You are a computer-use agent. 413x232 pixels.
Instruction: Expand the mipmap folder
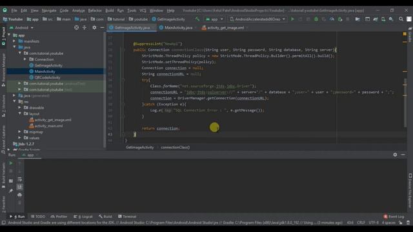coord(20,131)
